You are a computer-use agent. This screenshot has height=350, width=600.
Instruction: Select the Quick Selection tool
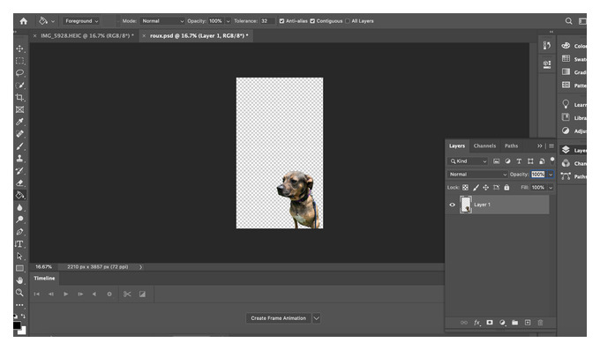pyautogui.click(x=20, y=86)
